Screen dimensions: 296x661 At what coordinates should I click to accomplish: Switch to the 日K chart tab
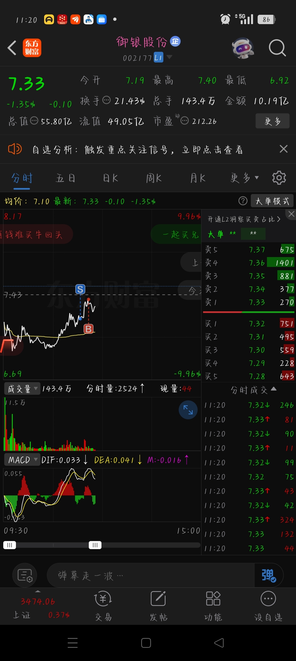pos(110,178)
